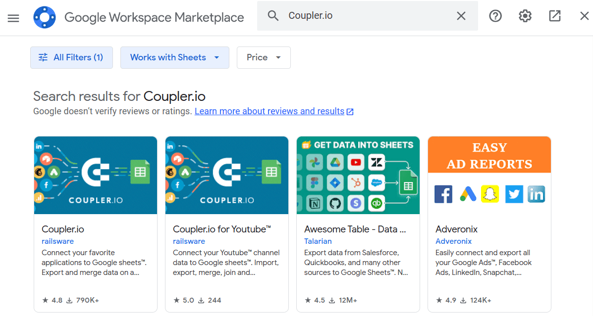The image size is (593, 316).
Task: Click the HubSpot icon in Awesome Table banner
Action: (356, 183)
